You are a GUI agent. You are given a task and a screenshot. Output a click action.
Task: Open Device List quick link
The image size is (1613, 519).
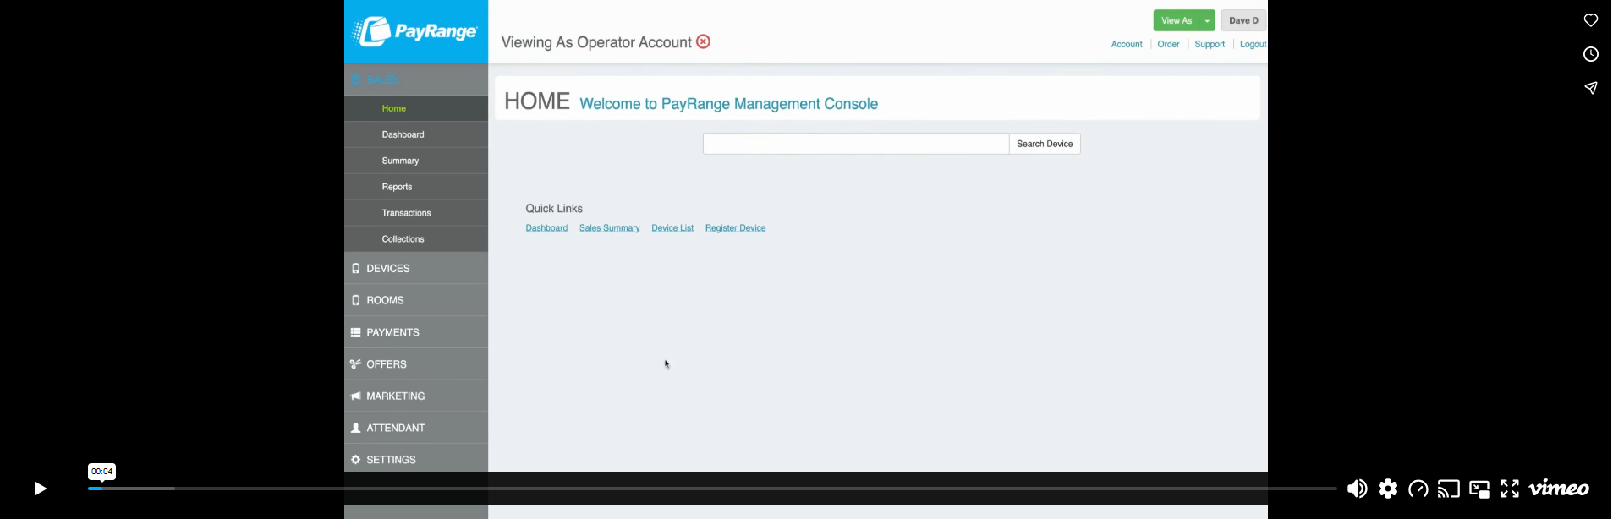click(x=672, y=228)
